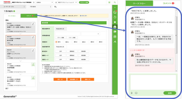182x99 pixels.
Task: Click 全件 button in 給与区分 row
Action: click(x=60, y=51)
